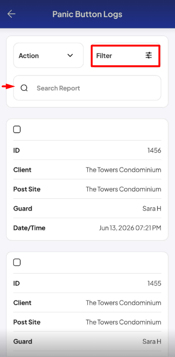Tap the magnifying glass search icon
The width and height of the screenshot is (175, 357).
(24, 88)
